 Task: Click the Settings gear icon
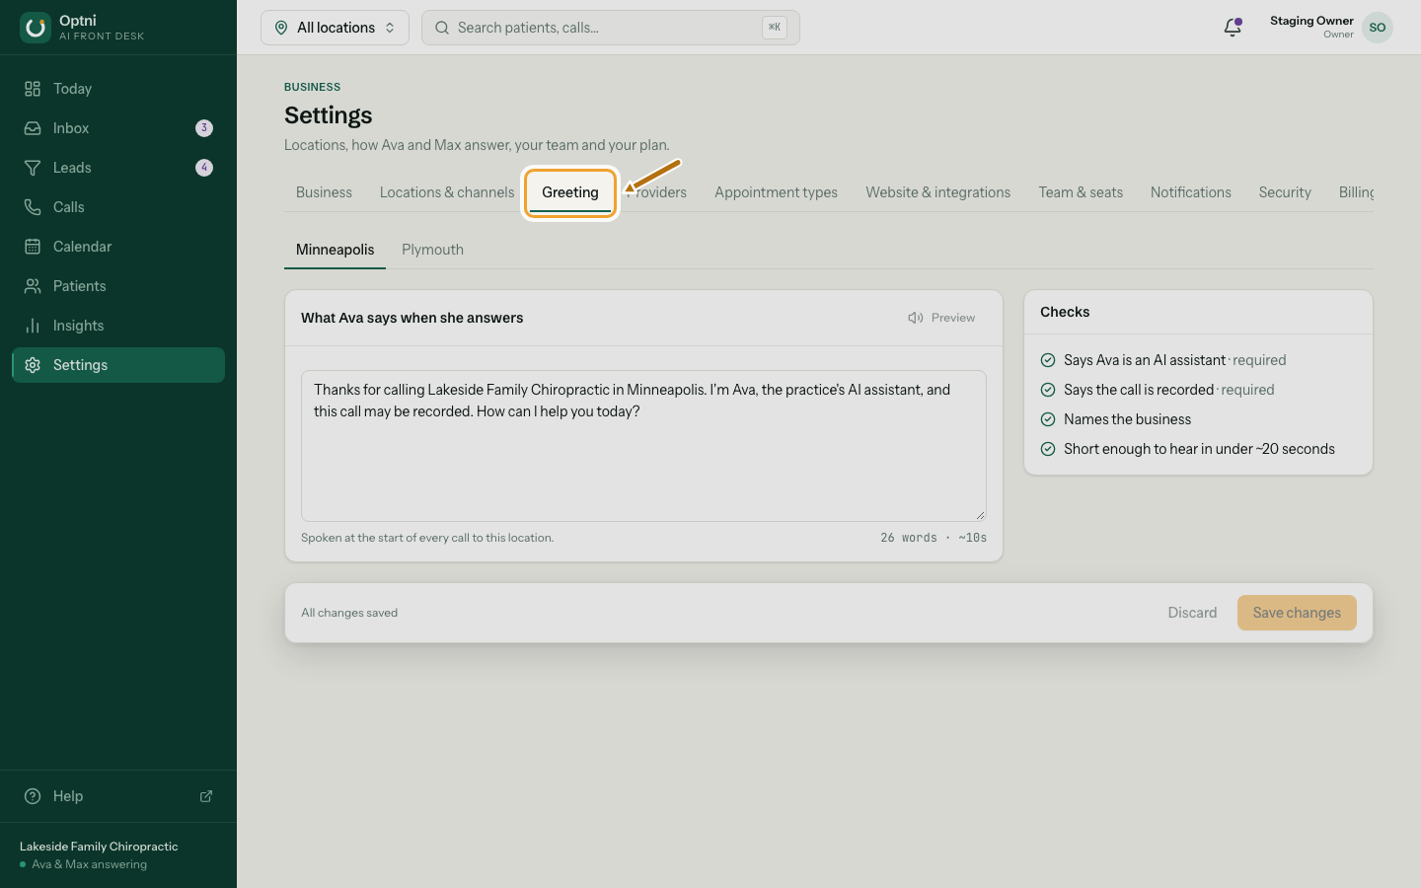click(33, 365)
